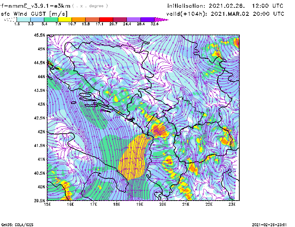This screenshot has height=227, width=295.
Task: Click the 21E longitude label
Action: pyautogui.click(x=186, y=204)
